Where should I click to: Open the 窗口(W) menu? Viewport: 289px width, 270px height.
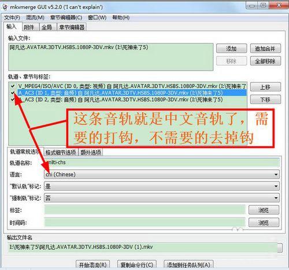[x=97, y=18]
